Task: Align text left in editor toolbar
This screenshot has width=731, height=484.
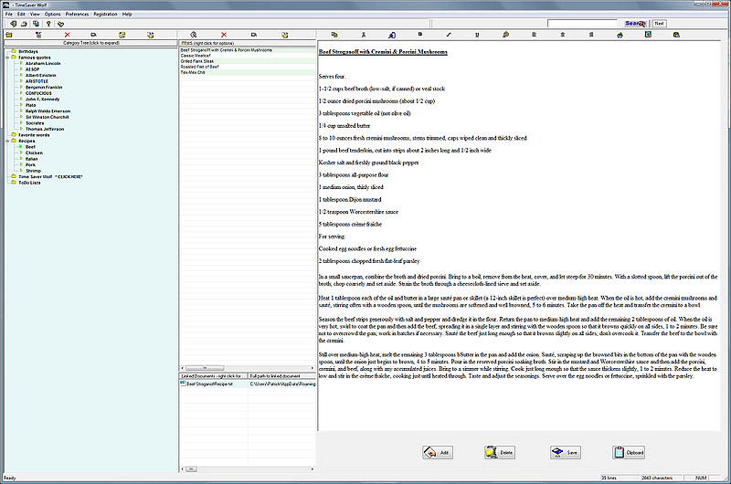Action: 535,35
